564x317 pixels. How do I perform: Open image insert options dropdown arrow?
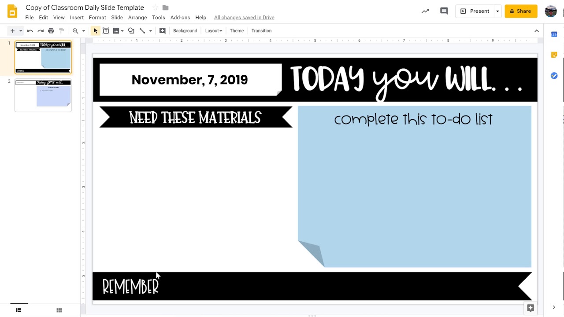pyautogui.click(x=122, y=31)
